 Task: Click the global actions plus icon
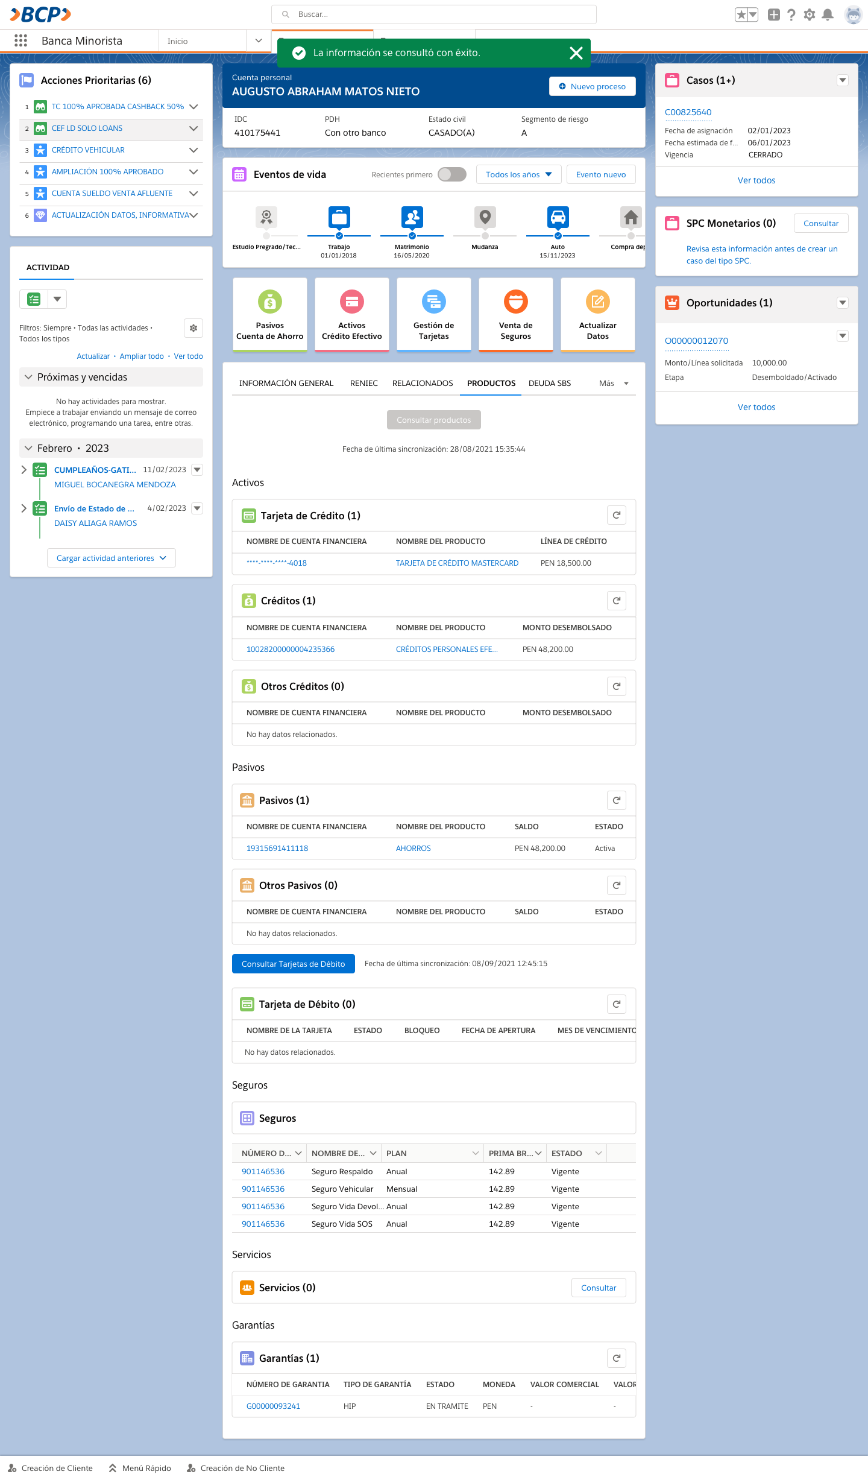[774, 14]
